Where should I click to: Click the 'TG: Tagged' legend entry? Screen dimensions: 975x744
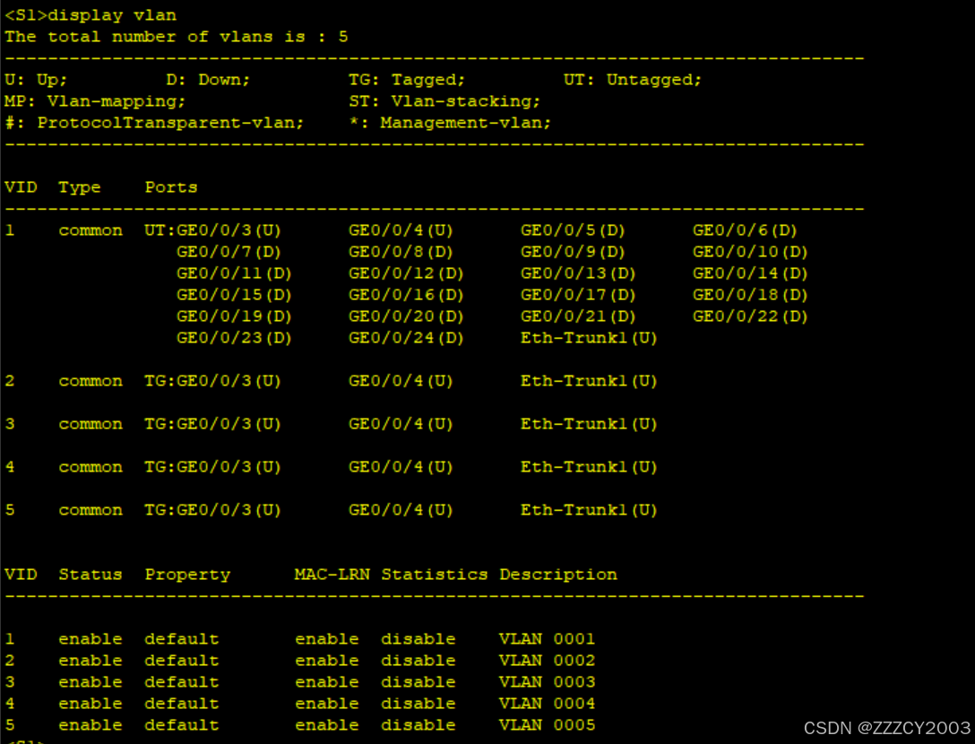click(406, 80)
